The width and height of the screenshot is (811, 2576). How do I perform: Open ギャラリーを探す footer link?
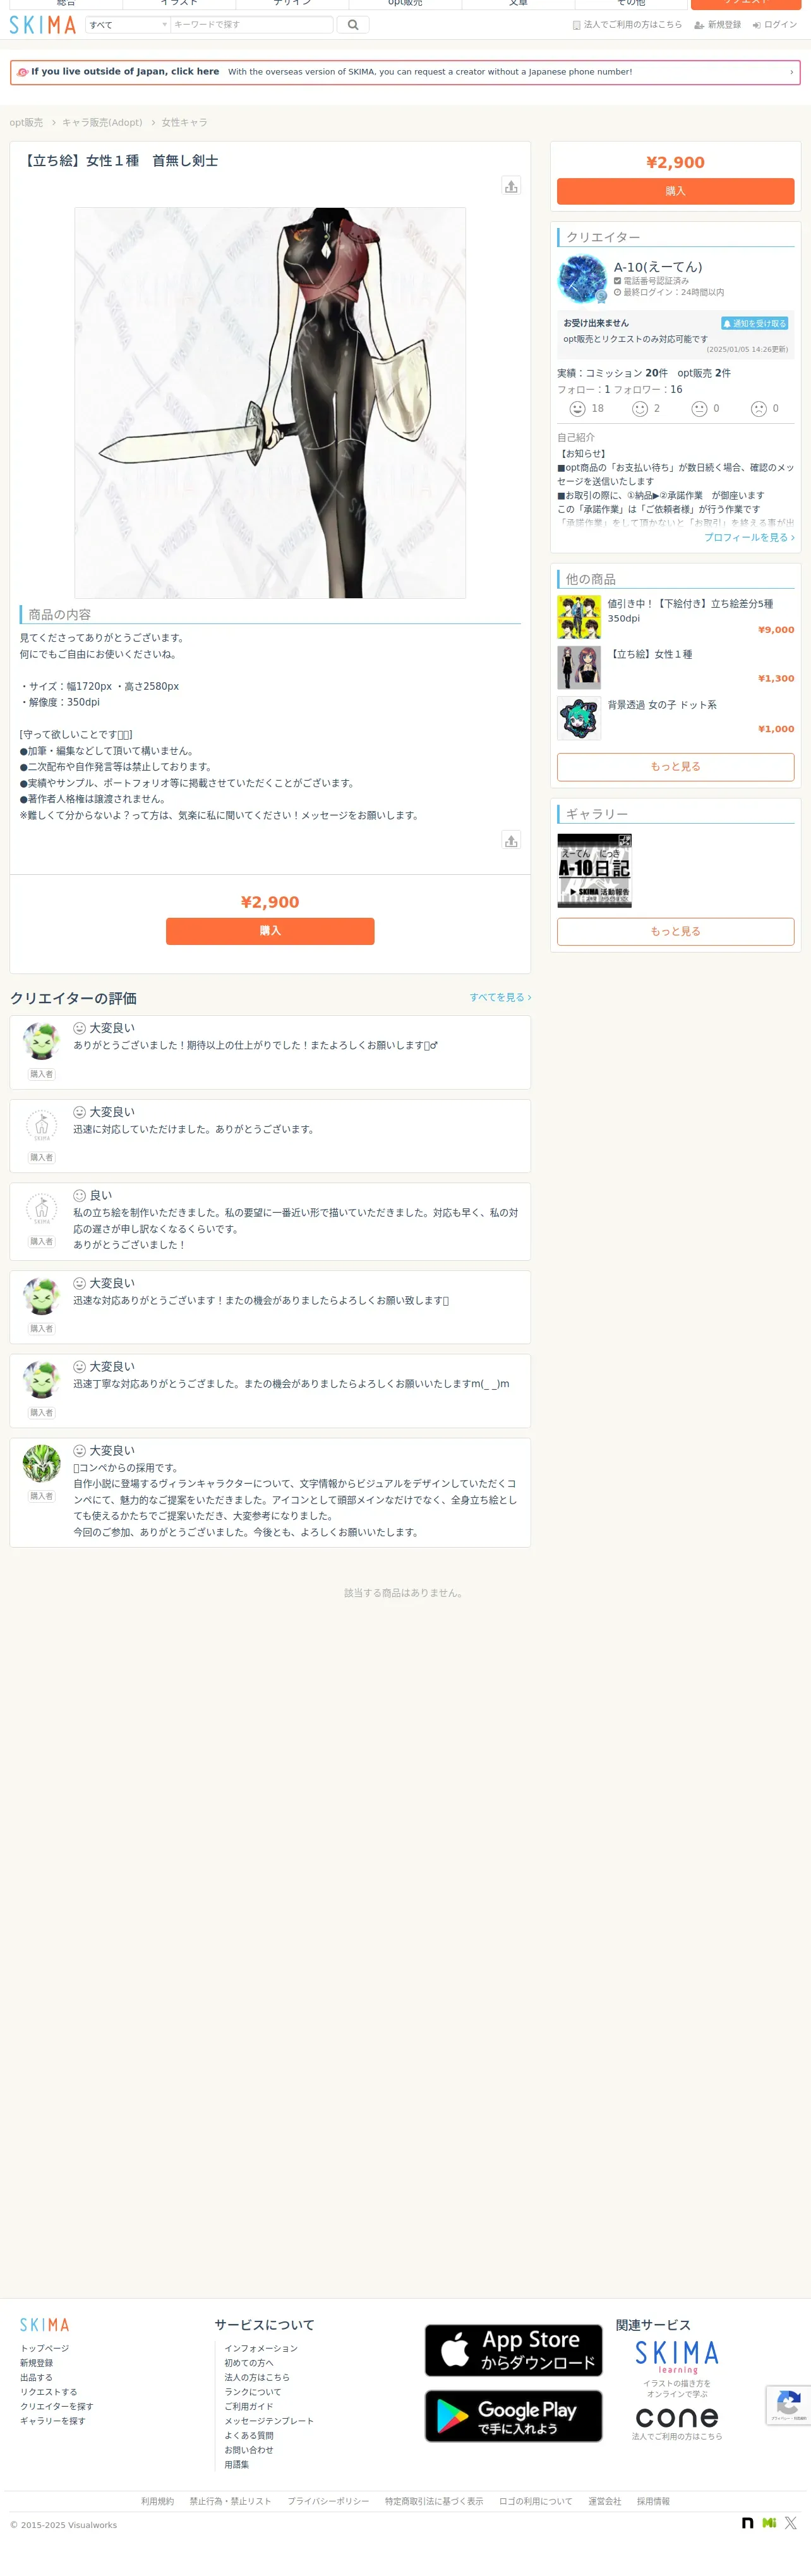coord(53,2421)
